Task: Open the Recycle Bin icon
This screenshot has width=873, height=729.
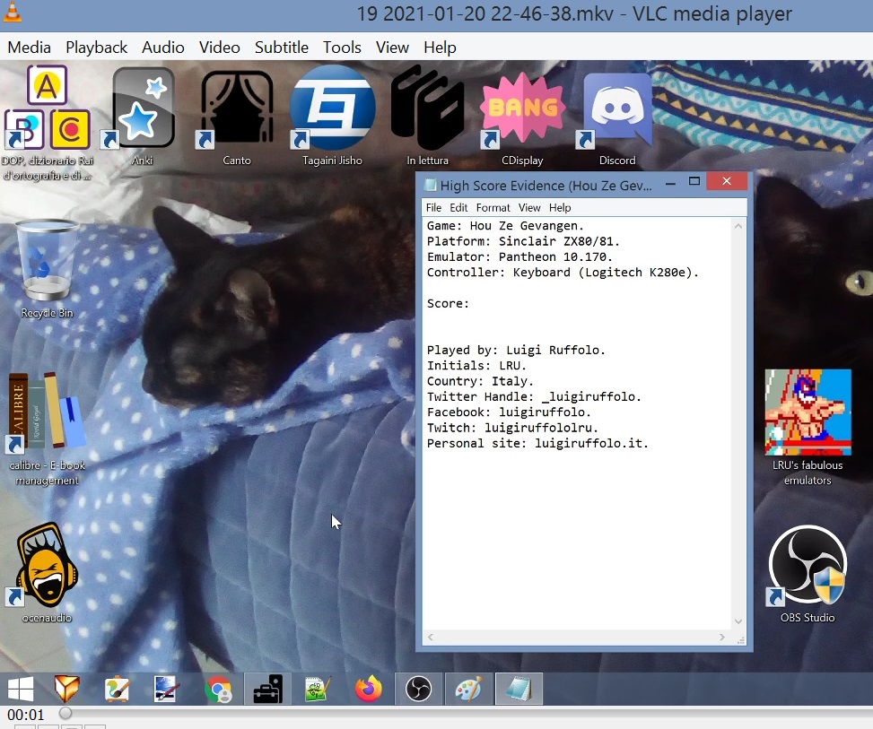Action: 47,269
